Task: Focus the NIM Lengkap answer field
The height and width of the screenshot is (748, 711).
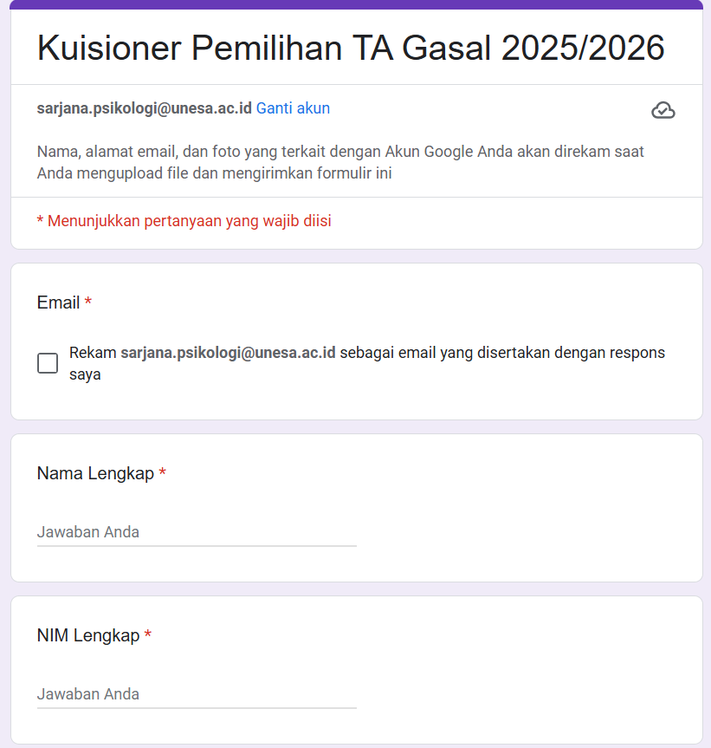Action: pos(197,694)
